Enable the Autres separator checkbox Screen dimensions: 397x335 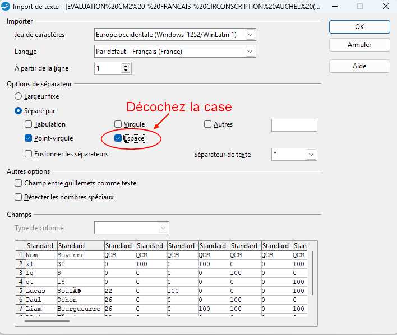point(207,124)
